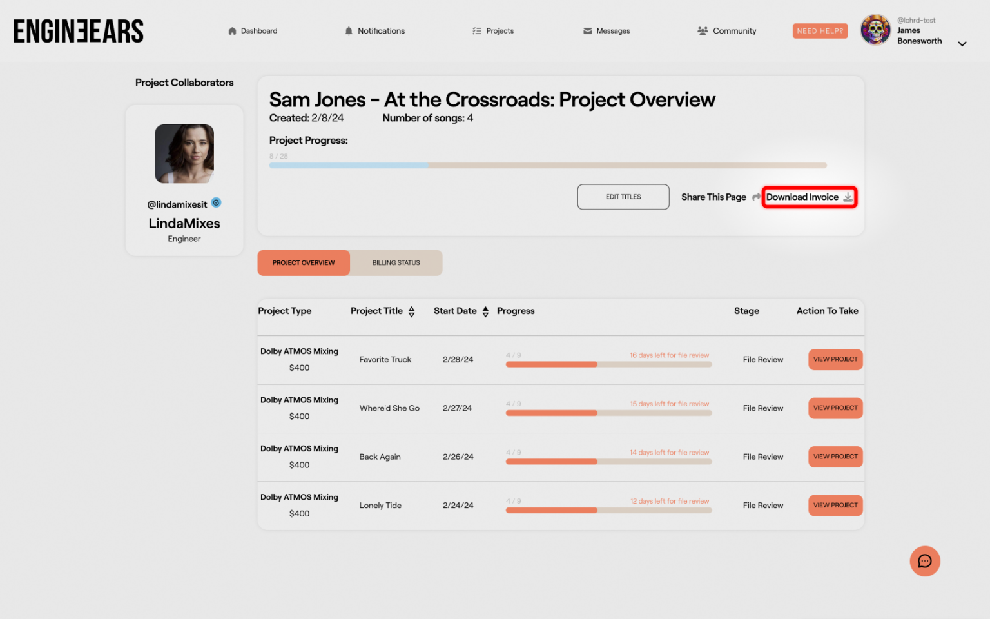Sort table by Start Date

coord(485,311)
